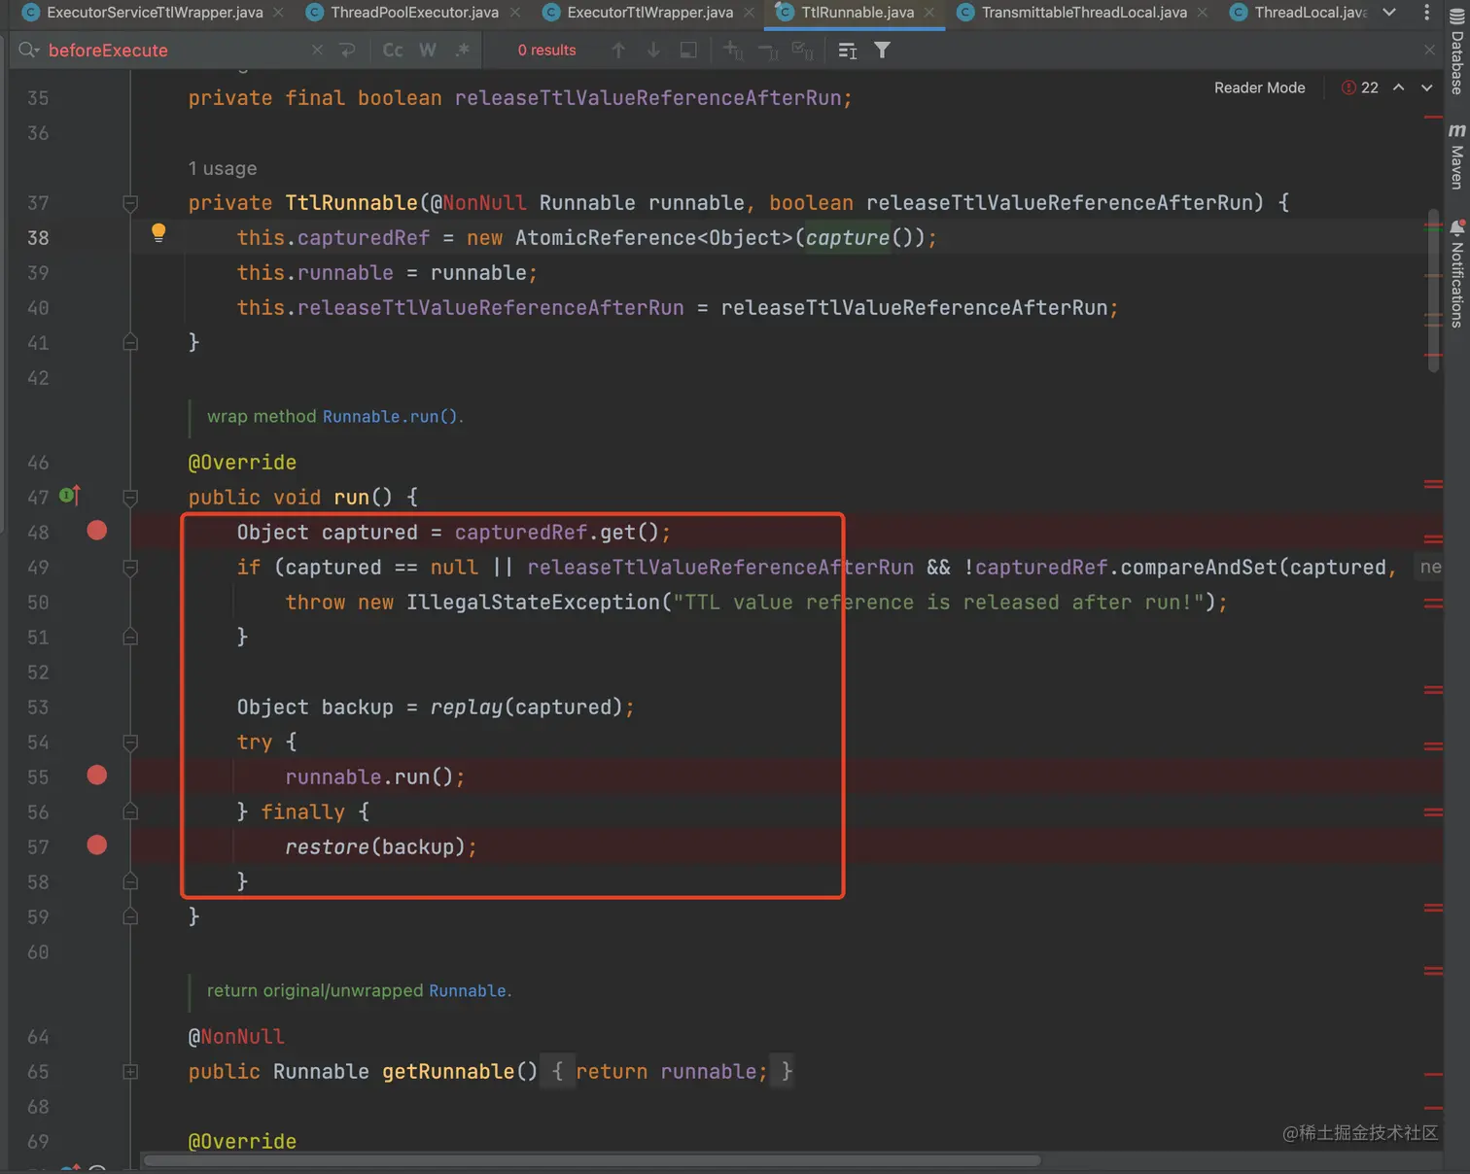Click line number 38 in the gutter
This screenshot has width=1470, height=1174.
pos(38,238)
